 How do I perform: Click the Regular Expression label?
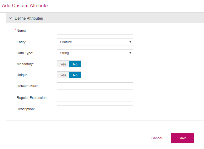coord(32,98)
